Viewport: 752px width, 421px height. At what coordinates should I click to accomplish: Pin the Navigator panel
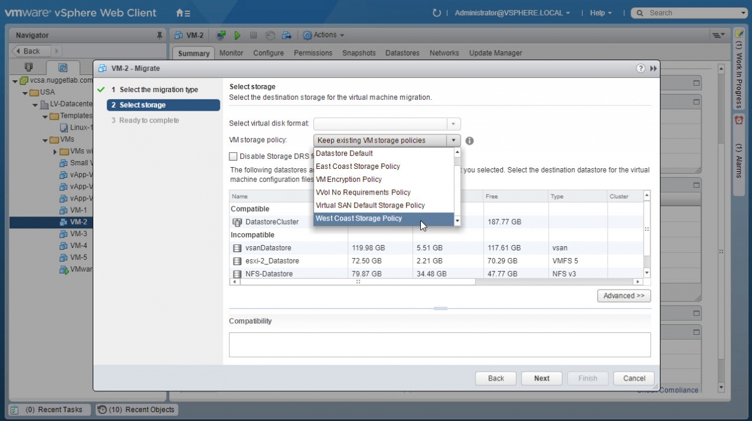coord(159,36)
